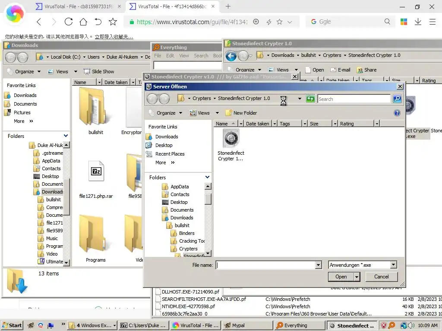The width and height of the screenshot is (442, 331).
Task: Open the Name column dropdown arrow in dialog
Action: pyautogui.click(x=240, y=124)
